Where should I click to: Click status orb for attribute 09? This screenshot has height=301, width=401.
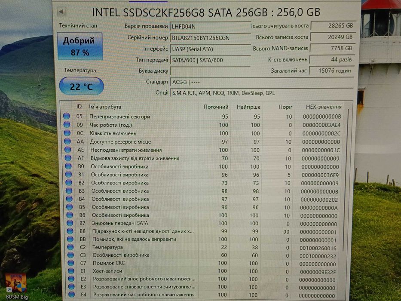67,125
